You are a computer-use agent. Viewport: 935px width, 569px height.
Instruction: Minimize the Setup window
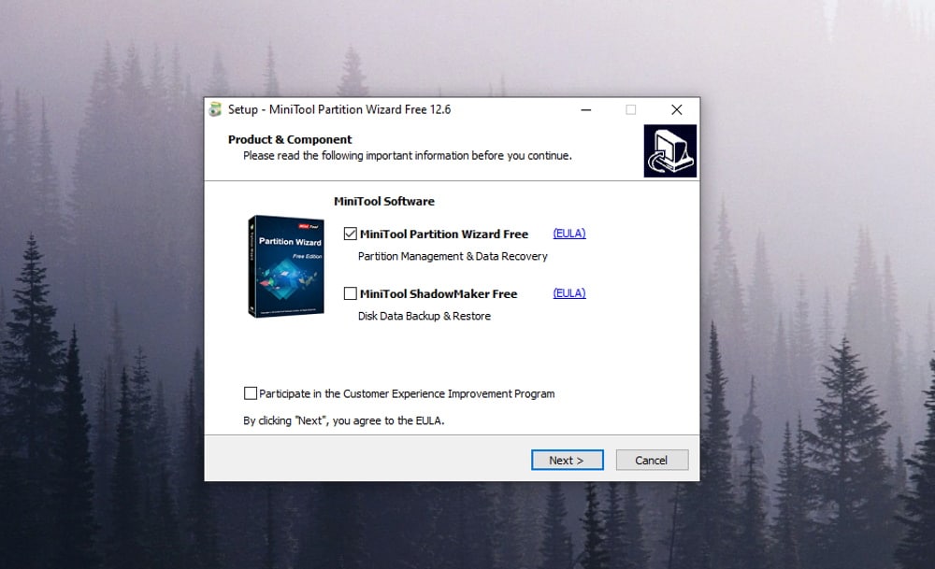click(x=585, y=109)
